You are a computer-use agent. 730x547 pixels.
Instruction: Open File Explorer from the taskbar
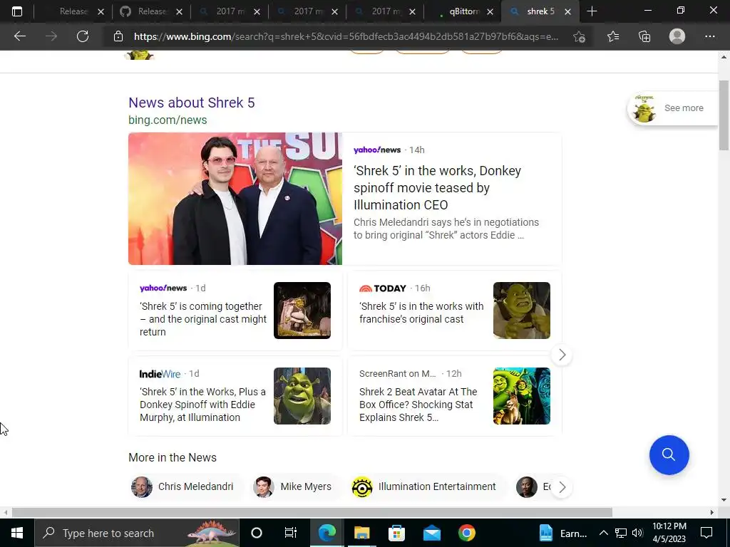[x=361, y=533]
